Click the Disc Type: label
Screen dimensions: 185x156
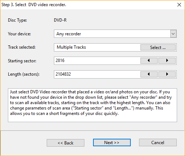tap(17, 20)
